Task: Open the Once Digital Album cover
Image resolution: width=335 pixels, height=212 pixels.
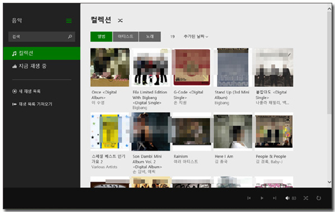Action: [110, 68]
